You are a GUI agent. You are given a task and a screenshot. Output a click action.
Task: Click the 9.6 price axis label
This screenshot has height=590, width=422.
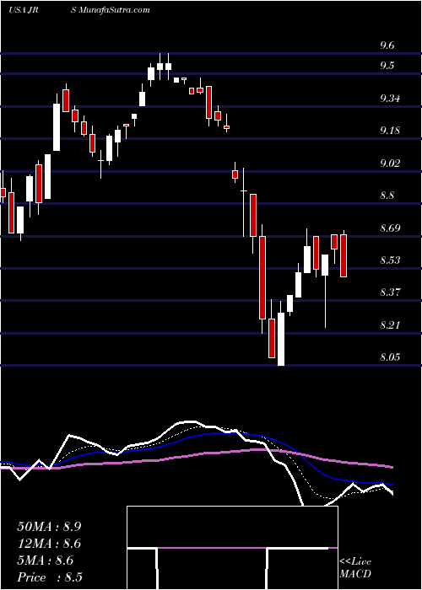pyautogui.click(x=387, y=46)
